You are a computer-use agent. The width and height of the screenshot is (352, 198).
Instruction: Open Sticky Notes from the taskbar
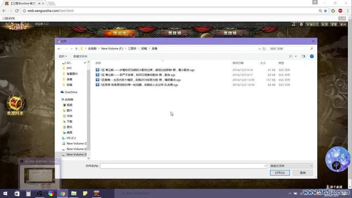(x=85, y=194)
